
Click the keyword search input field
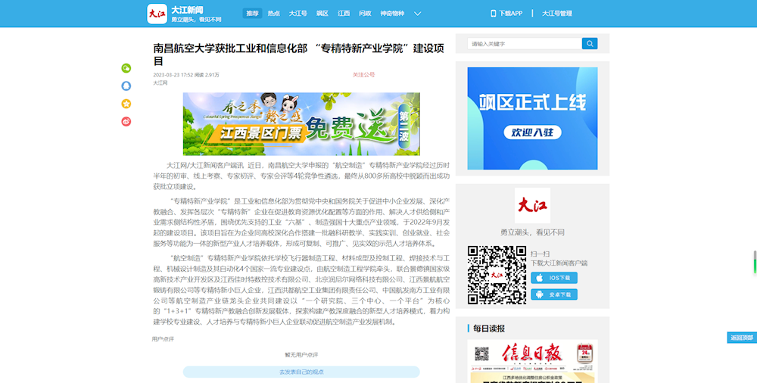pyautogui.click(x=524, y=44)
